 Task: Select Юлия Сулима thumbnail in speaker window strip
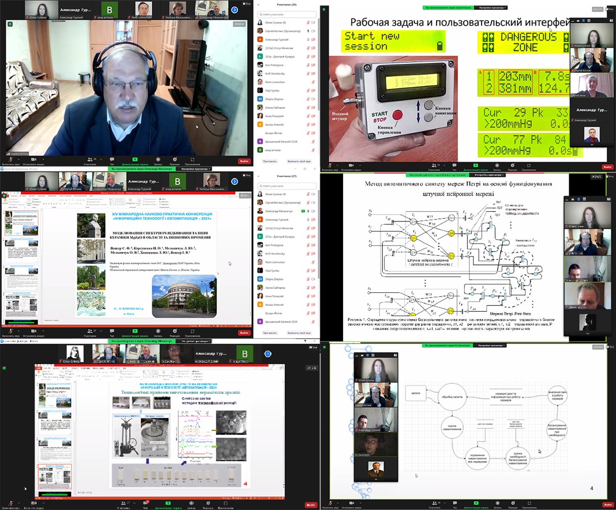click(42, 10)
